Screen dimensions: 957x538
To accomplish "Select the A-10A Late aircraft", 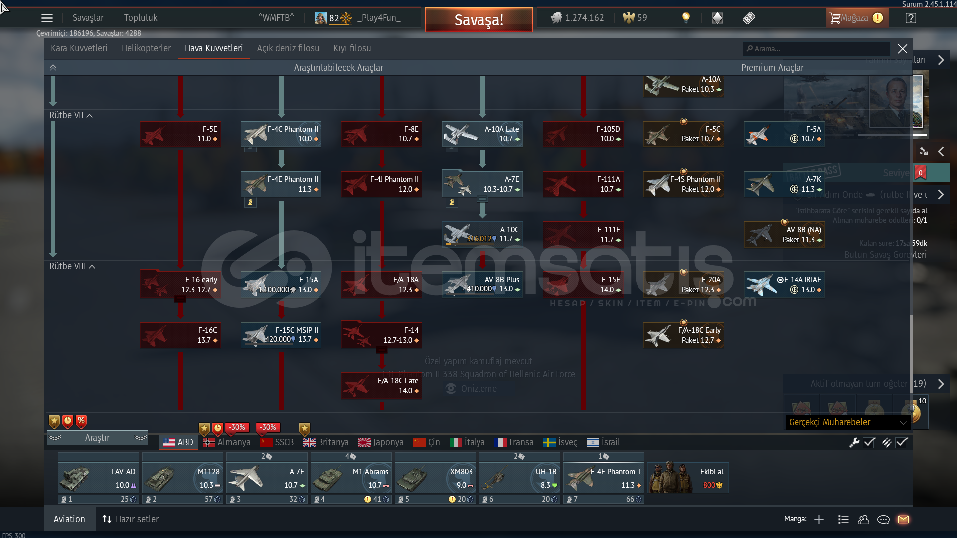I will click(482, 134).
